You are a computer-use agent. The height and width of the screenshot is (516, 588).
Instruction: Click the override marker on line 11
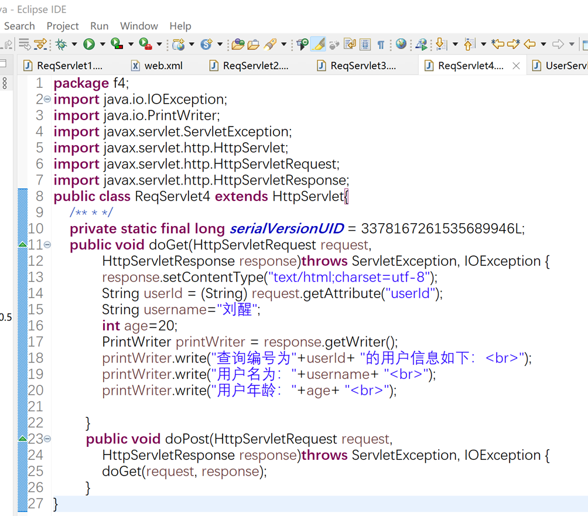pos(22,244)
